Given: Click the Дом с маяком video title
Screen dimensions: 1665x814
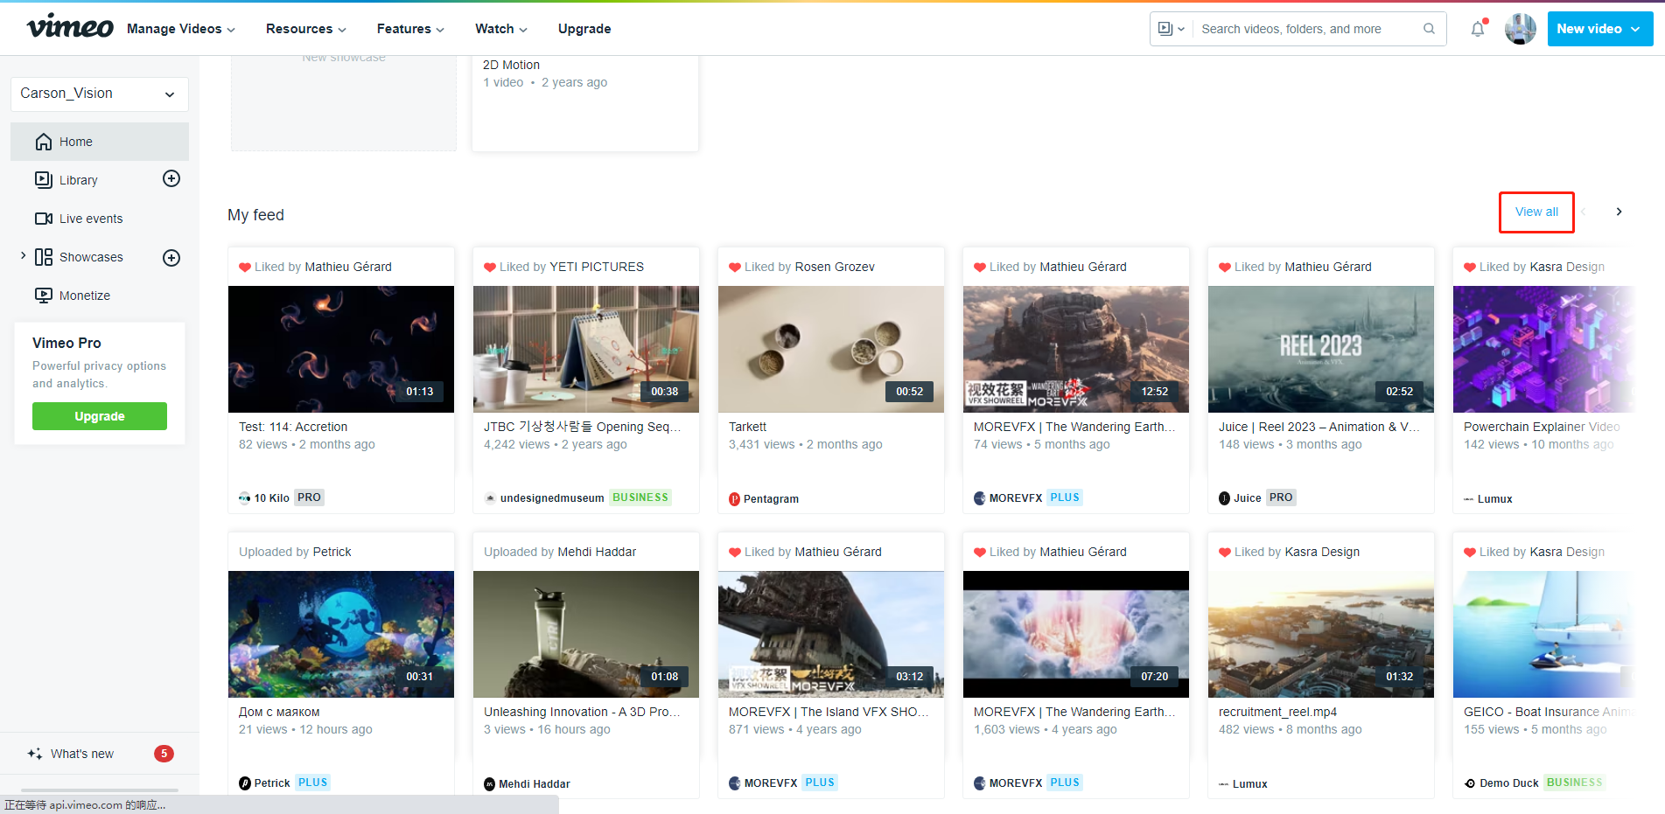Looking at the screenshot, I should (x=279, y=712).
